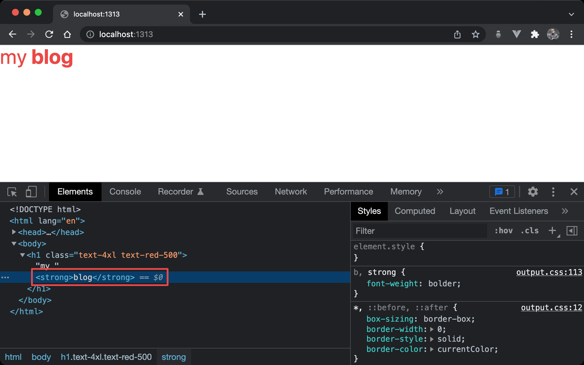Collapse the body element node
The width and height of the screenshot is (584, 365).
click(x=14, y=244)
